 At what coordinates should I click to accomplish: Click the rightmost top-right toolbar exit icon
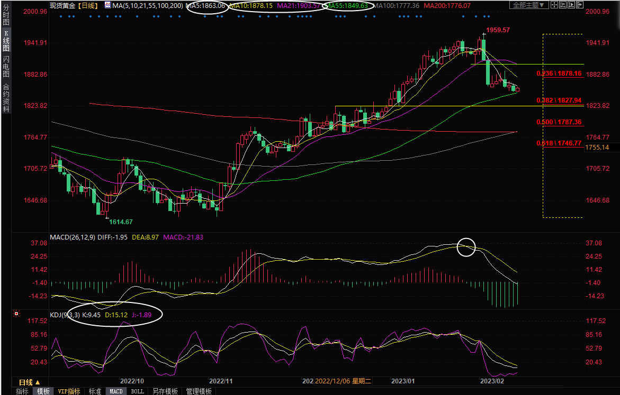tap(581, 5)
